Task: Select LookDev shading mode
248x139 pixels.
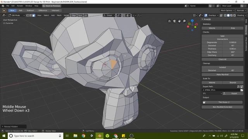Action: 231,15
